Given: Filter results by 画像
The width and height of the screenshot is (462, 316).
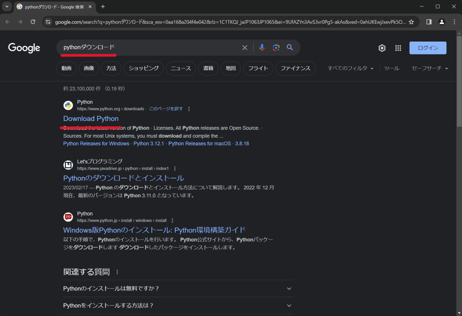Looking at the screenshot, I should [x=89, y=68].
